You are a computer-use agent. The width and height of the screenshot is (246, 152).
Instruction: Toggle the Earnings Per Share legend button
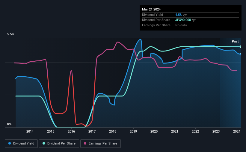click(x=100, y=144)
